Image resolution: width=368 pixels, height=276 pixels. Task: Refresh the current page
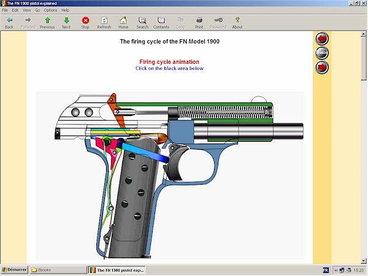[x=104, y=23]
